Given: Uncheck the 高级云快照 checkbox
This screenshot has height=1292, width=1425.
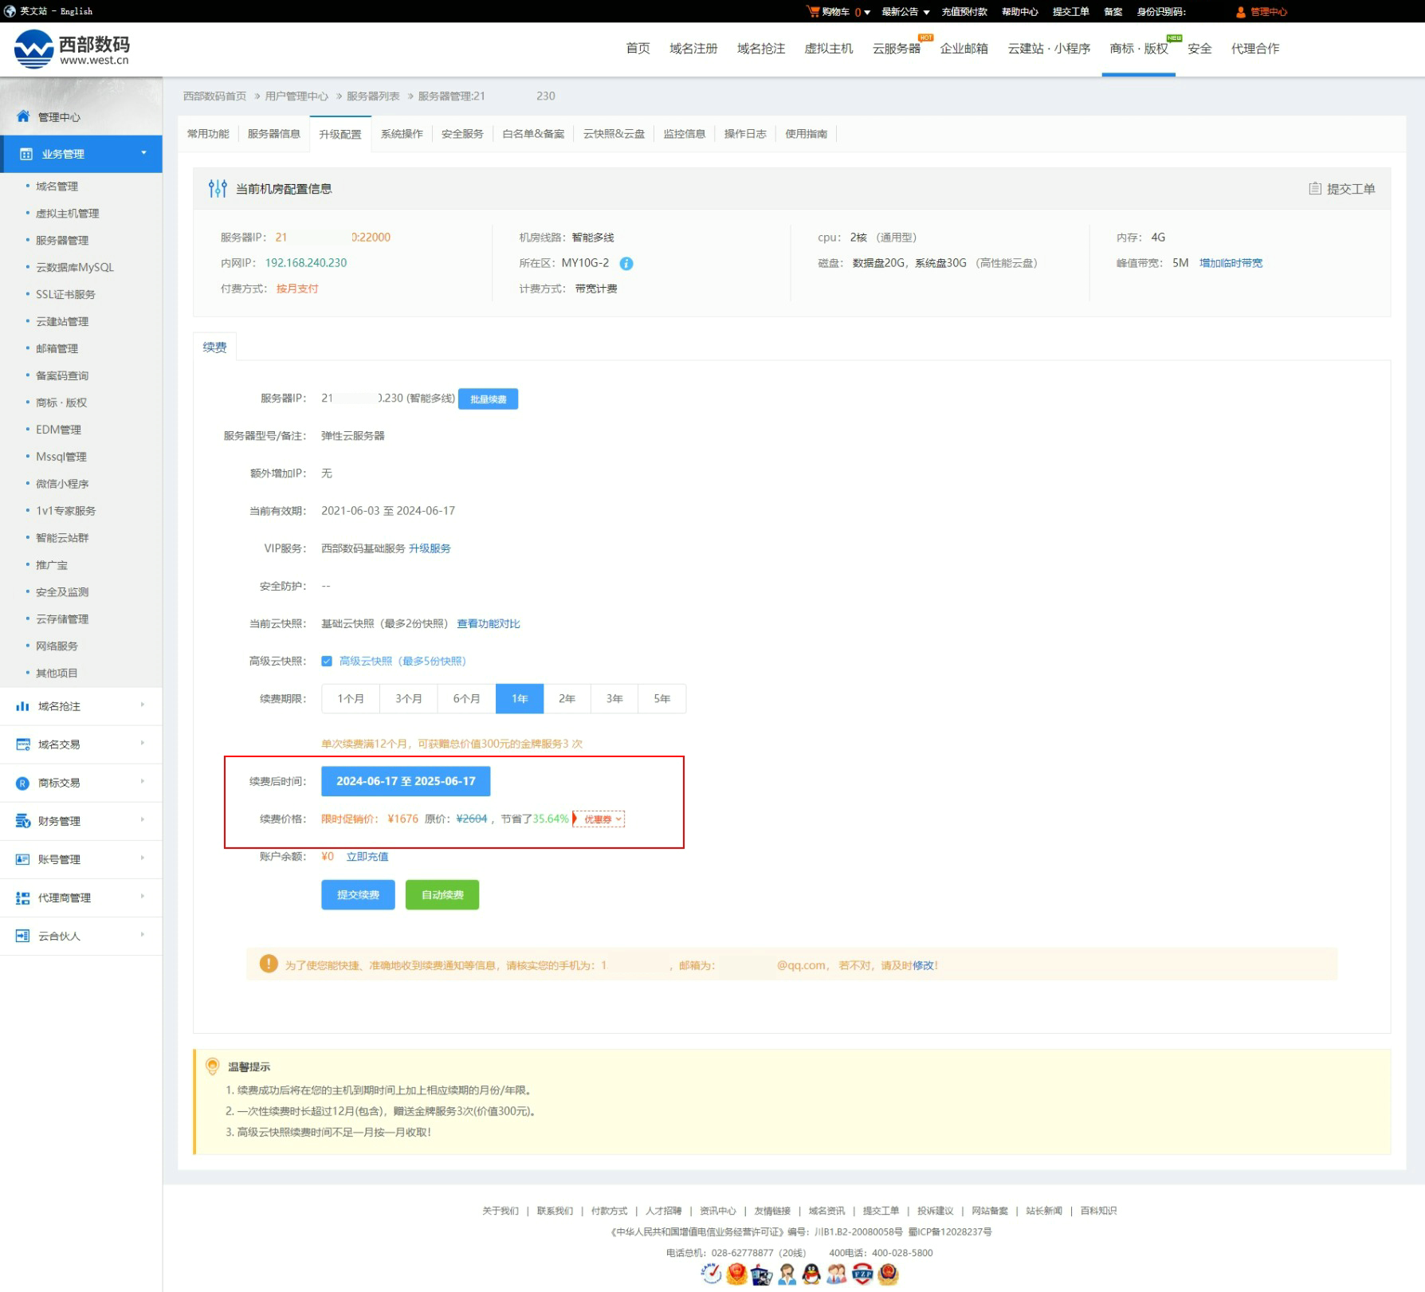Looking at the screenshot, I should coord(327,661).
